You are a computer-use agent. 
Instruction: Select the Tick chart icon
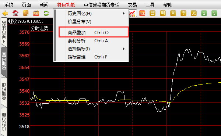click(142, 13)
